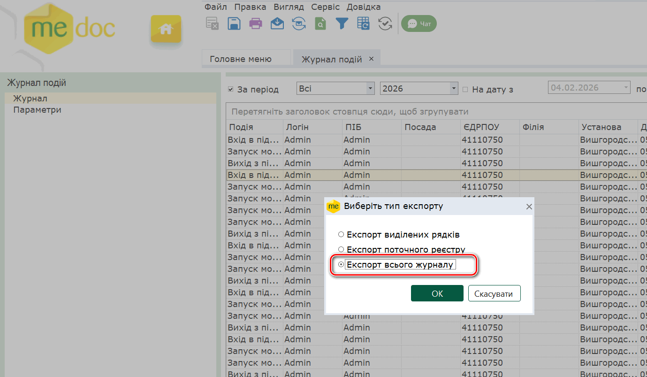The image size is (647, 377).
Task: Toggle the 'За період' checkbox
Action: tap(230, 89)
